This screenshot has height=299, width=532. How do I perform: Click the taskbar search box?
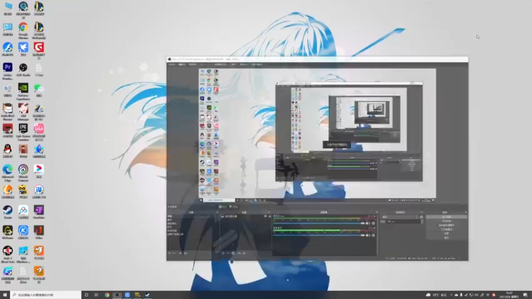(46, 295)
